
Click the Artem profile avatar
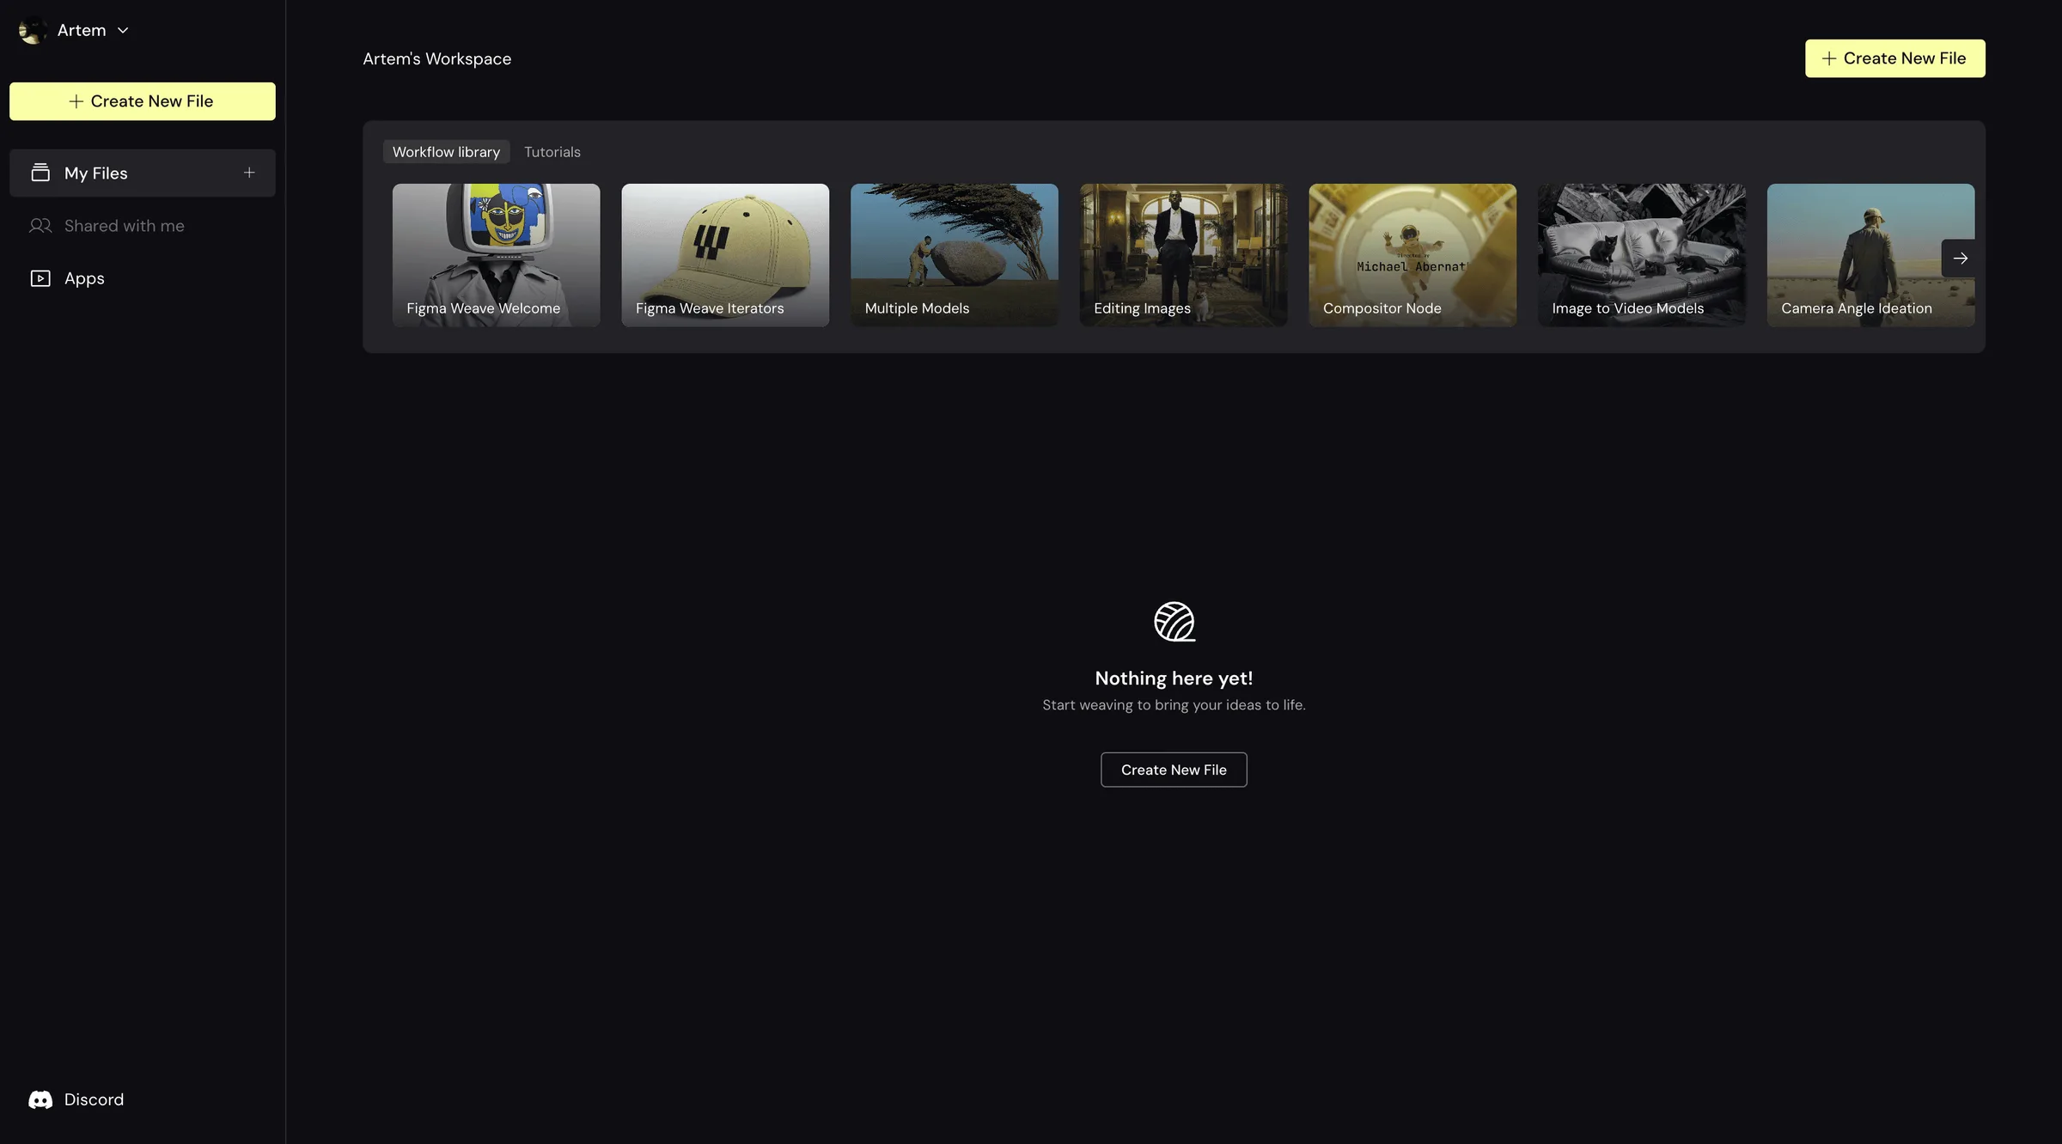[x=33, y=30]
